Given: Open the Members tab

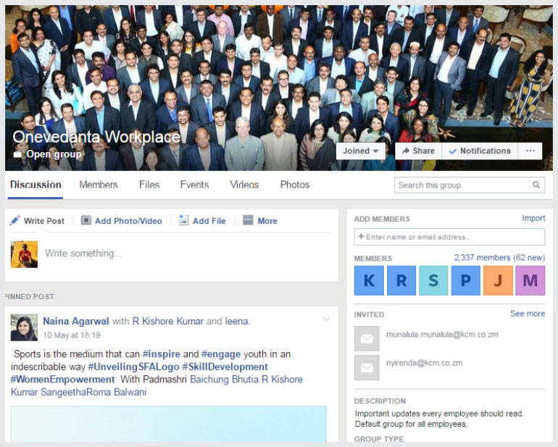Looking at the screenshot, I should click(99, 185).
